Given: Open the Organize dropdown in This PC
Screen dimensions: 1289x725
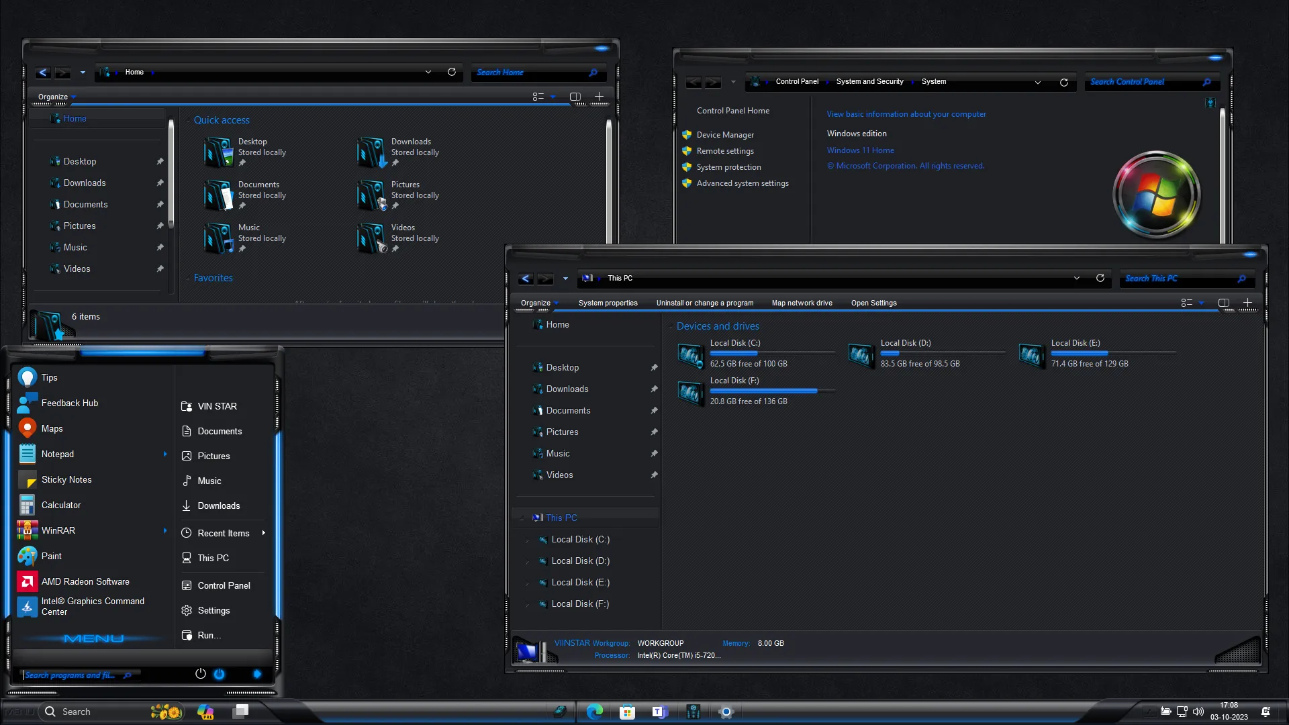Looking at the screenshot, I should [537, 303].
